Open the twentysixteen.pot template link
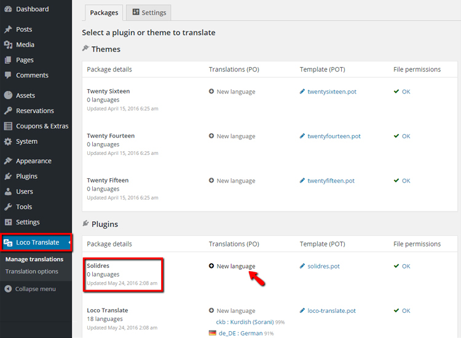 click(332, 92)
